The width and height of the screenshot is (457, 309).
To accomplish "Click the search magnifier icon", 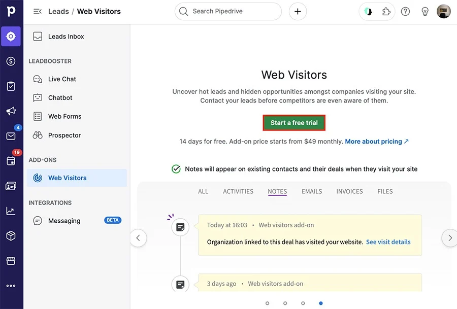I will pos(183,11).
